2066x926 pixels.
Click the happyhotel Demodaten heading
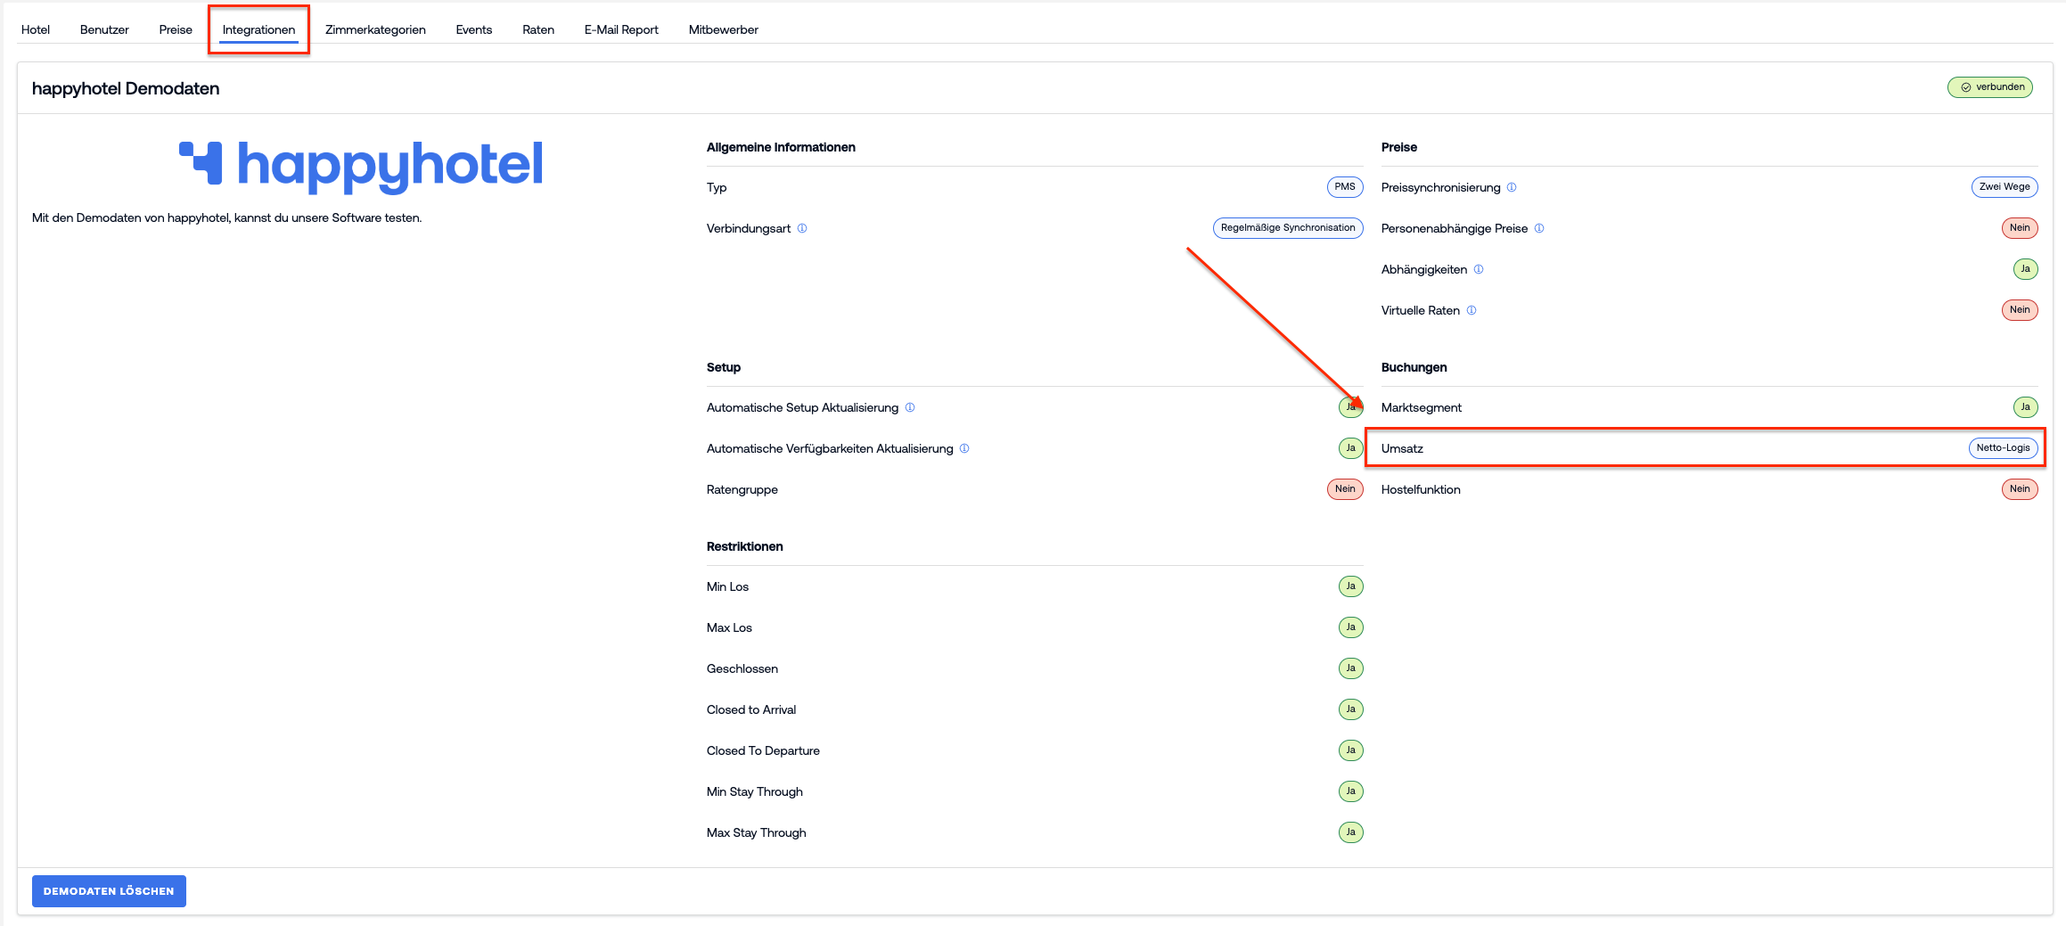126,88
